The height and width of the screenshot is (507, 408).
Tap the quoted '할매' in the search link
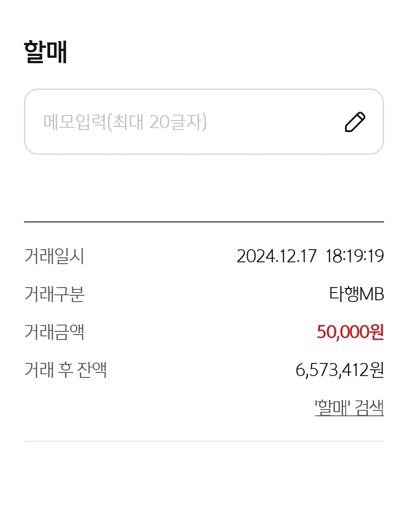(333, 408)
